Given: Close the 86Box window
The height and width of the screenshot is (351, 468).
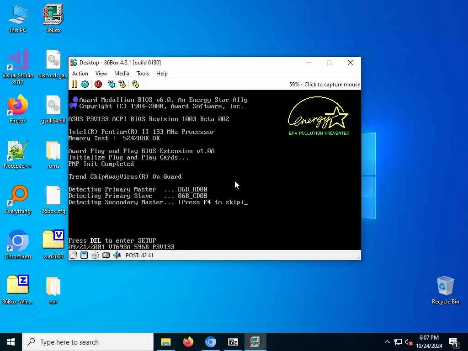Looking at the screenshot, I should click(x=351, y=63).
